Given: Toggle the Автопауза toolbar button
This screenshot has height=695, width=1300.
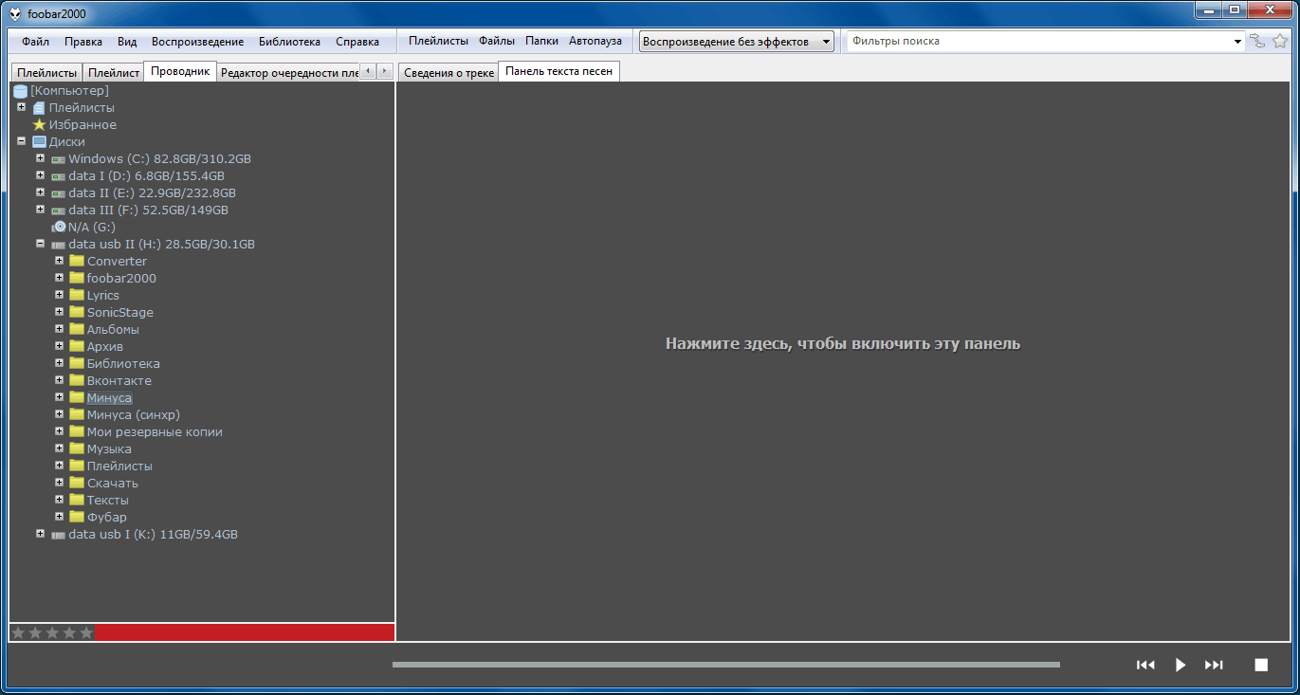Looking at the screenshot, I should pos(595,41).
